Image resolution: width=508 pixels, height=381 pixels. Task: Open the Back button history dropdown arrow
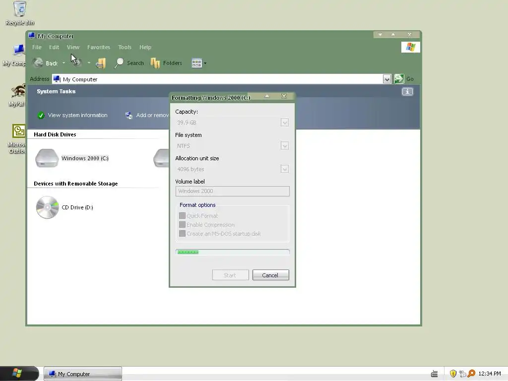pos(64,63)
